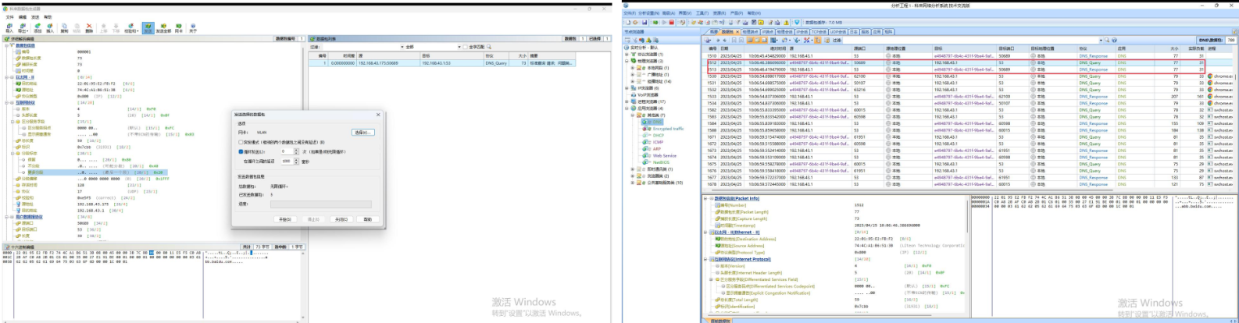The image size is (1239, 323).
Task: Enable the 突发模式 burst mode checkbox
Action: coord(241,142)
